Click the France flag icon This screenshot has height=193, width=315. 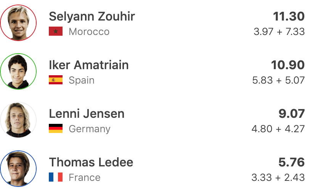click(x=56, y=177)
